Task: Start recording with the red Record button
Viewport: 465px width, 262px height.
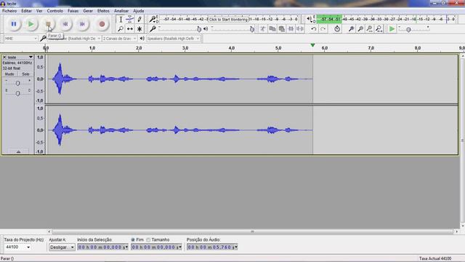Action: tap(102, 24)
